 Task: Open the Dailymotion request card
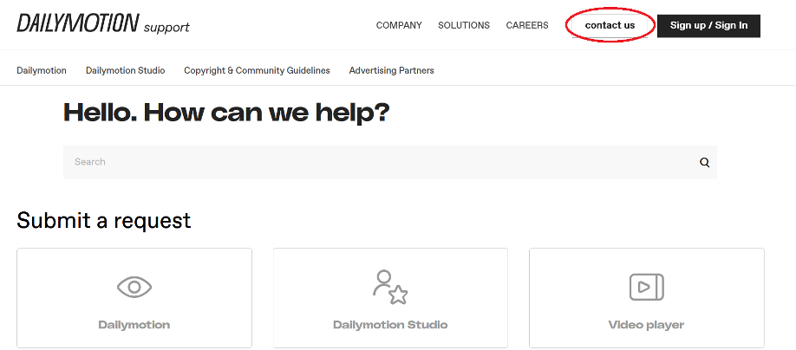134,298
